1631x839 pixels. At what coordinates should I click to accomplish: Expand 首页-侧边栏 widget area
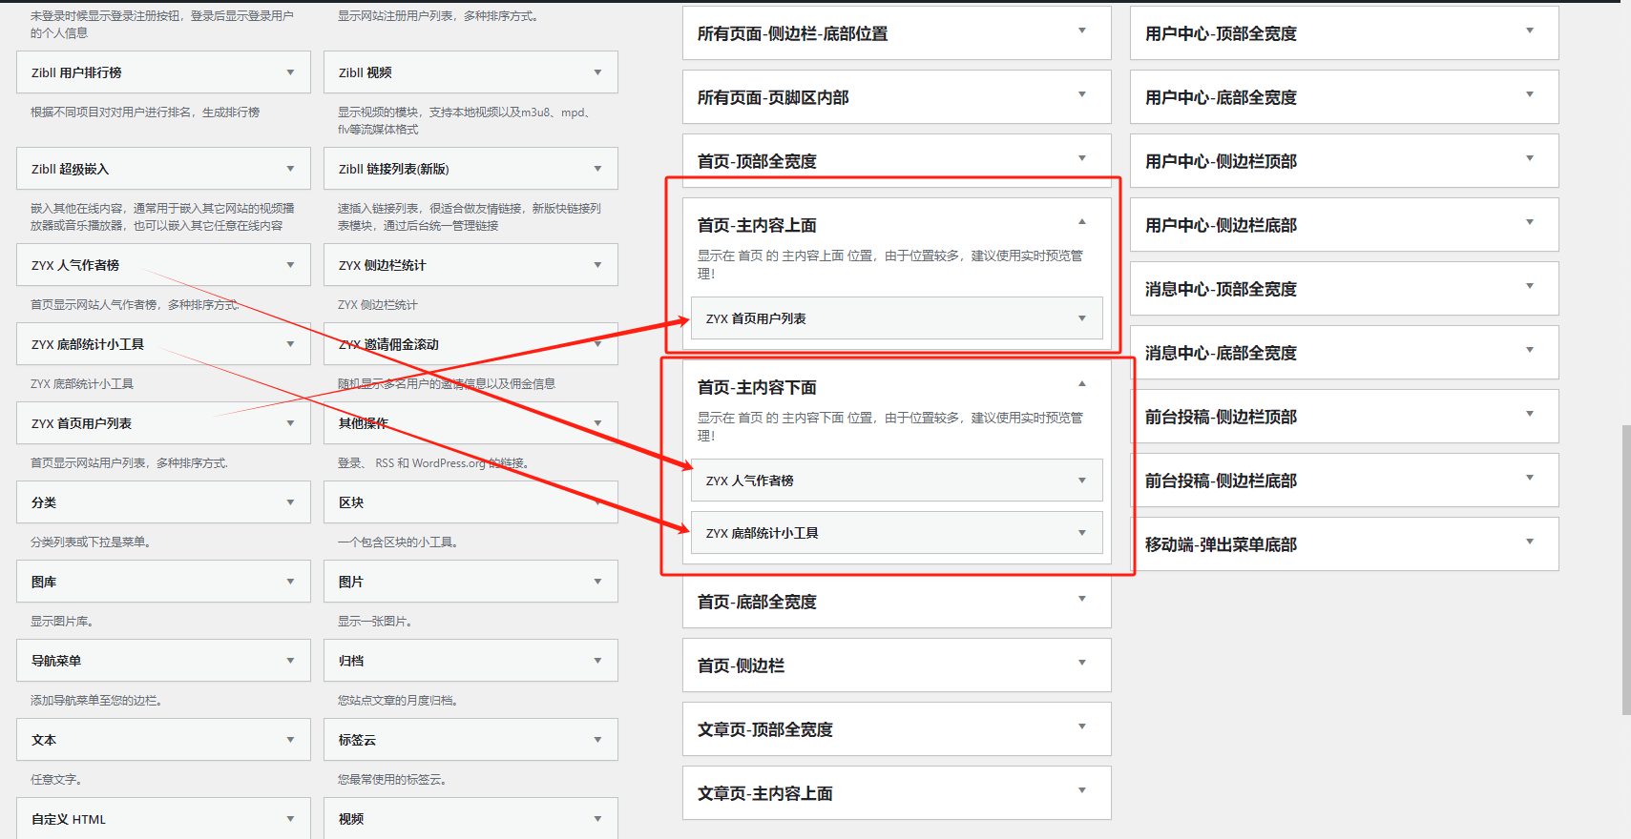tap(1081, 664)
